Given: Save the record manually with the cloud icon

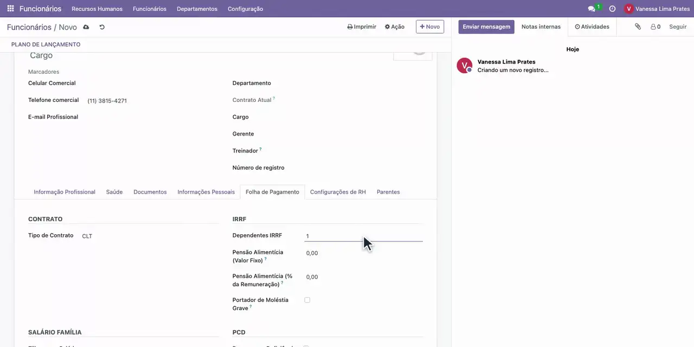Looking at the screenshot, I should 86,27.
